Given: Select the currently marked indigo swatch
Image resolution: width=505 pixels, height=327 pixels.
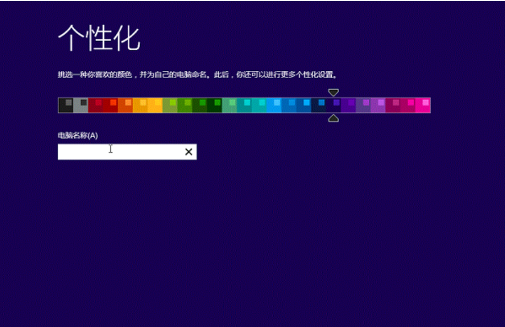Looking at the screenshot, I should [x=333, y=105].
